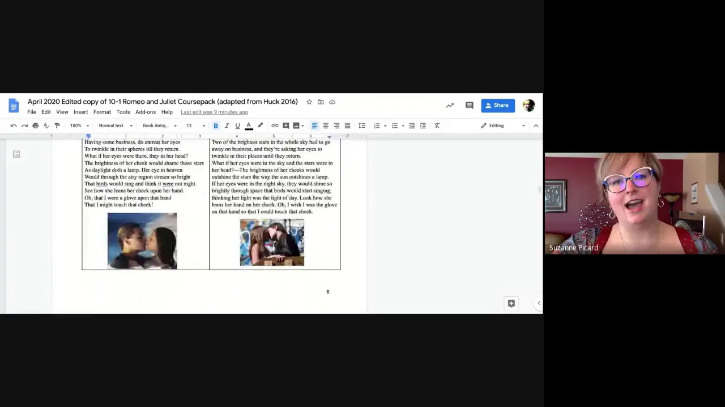This screenshot has height=407, width=725.
Task: Insert a link
Action: click(x=275, y=125)
